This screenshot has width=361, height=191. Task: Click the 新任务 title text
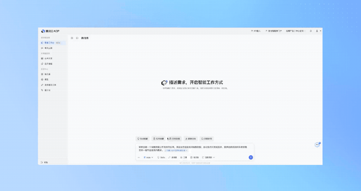point(85,38)
